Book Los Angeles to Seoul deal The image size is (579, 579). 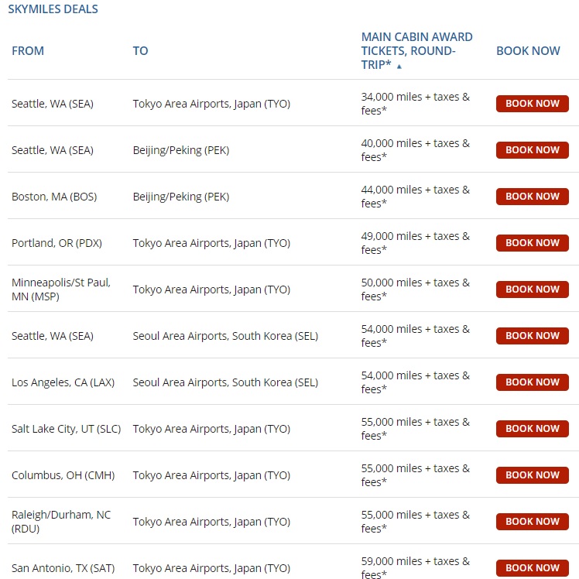point(532,382)
